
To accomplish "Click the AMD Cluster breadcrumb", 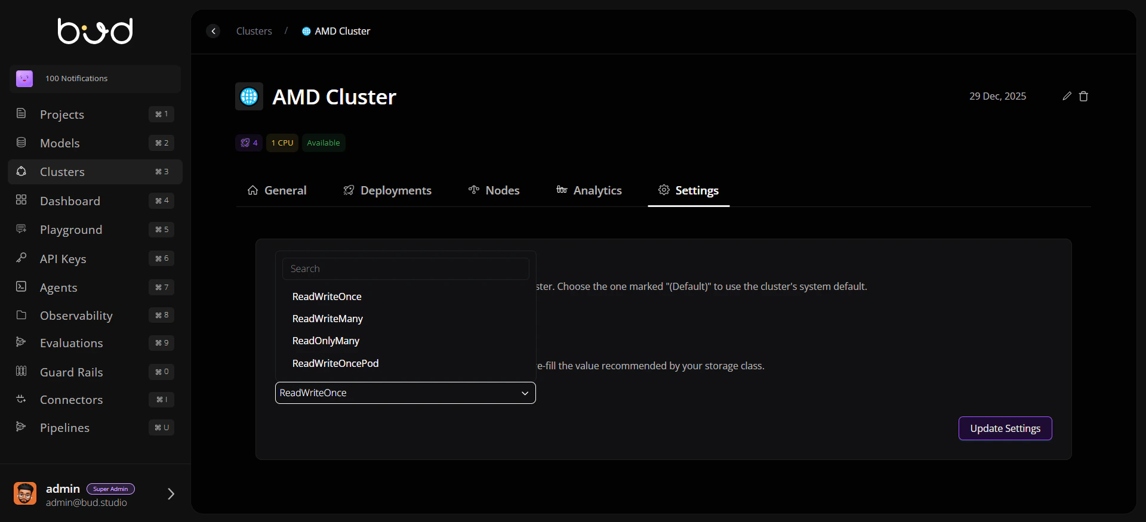I will coord(336,31).
